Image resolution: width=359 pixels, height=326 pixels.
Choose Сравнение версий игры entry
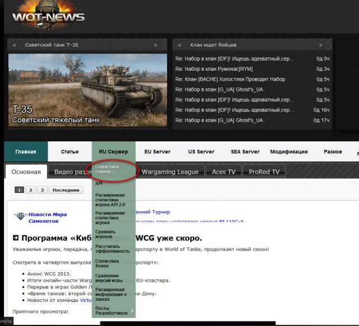(109, 278)
